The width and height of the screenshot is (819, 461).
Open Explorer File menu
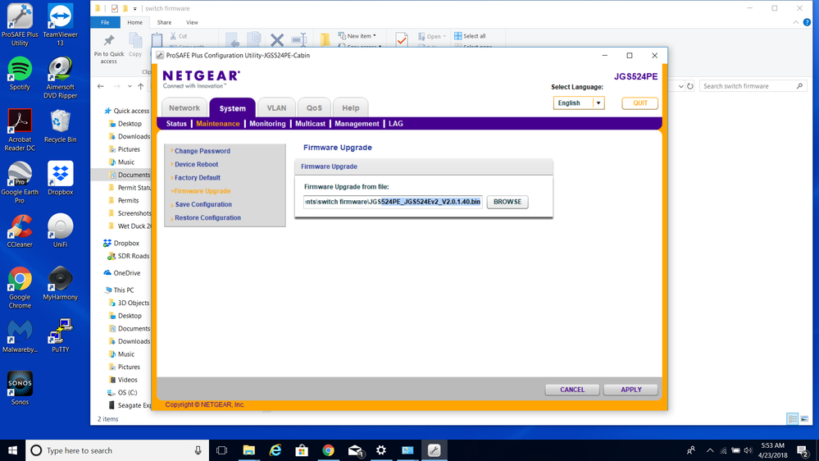click(105, 22)
